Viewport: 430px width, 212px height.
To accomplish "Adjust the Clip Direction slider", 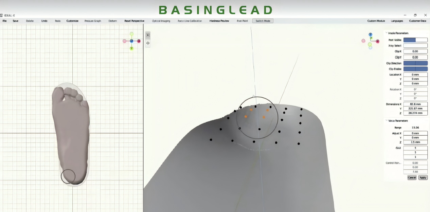I will coord(415,63).
